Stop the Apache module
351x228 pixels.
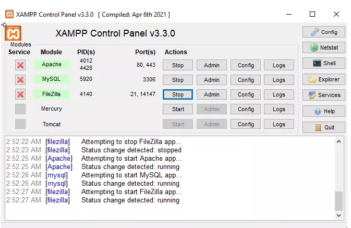178,65
